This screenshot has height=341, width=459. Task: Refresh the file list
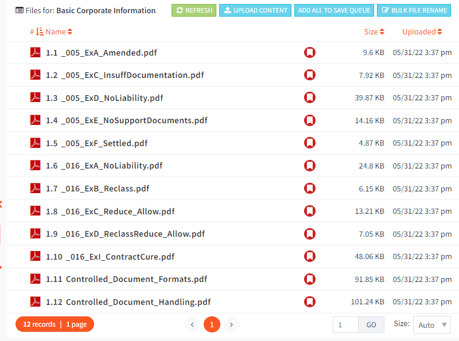click(194, 10)
